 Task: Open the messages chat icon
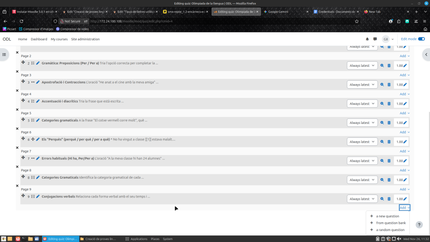click(375, 39)
